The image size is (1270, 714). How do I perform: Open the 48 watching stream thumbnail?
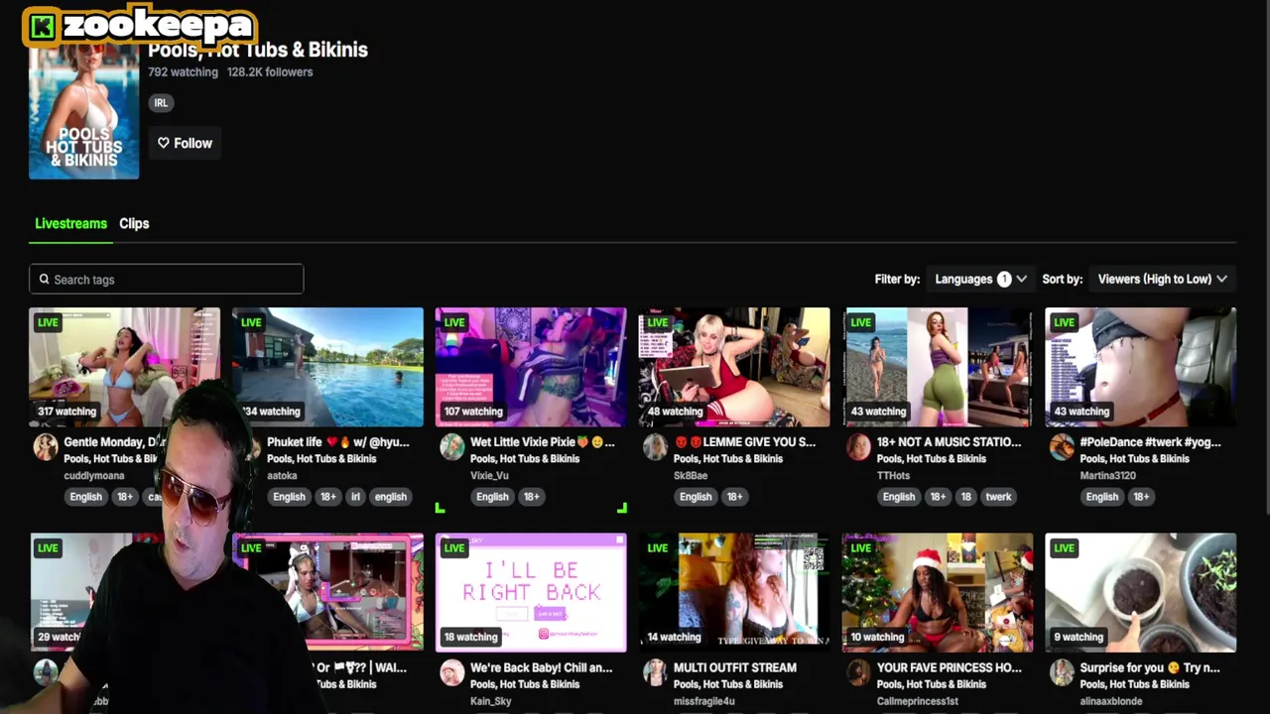[734, 367]
